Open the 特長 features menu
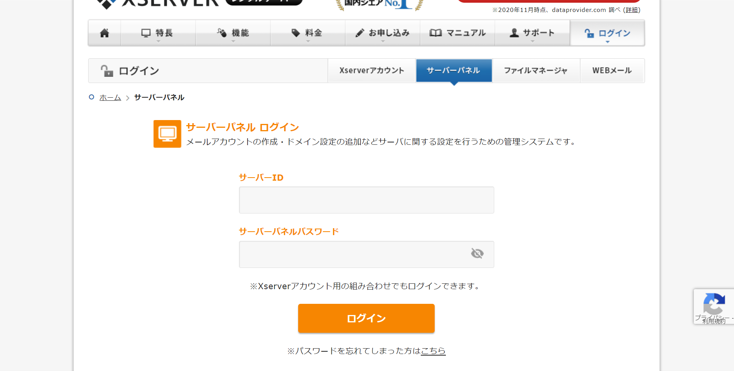The width and height of the screenshot is (734, 371). click(x=158, y=33)
